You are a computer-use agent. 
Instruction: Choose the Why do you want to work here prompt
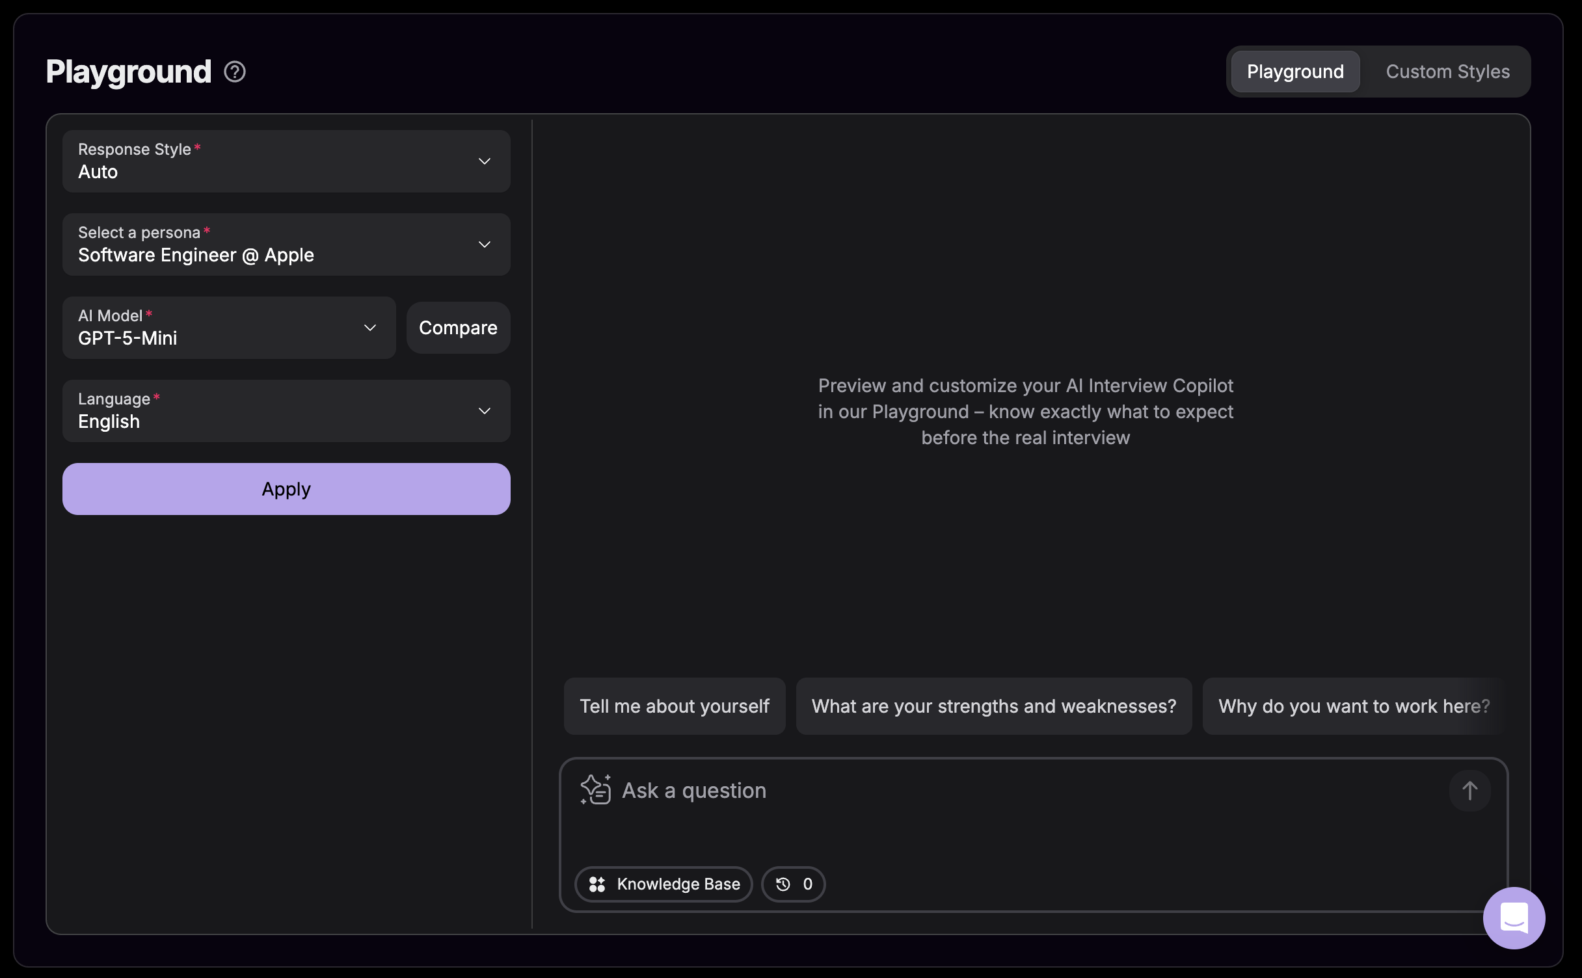pos(1354,706)
